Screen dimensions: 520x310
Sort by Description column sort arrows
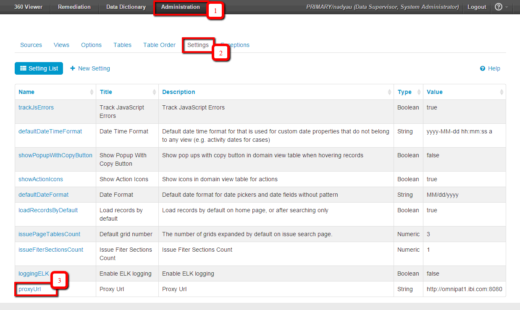click(x=389, y=92)
